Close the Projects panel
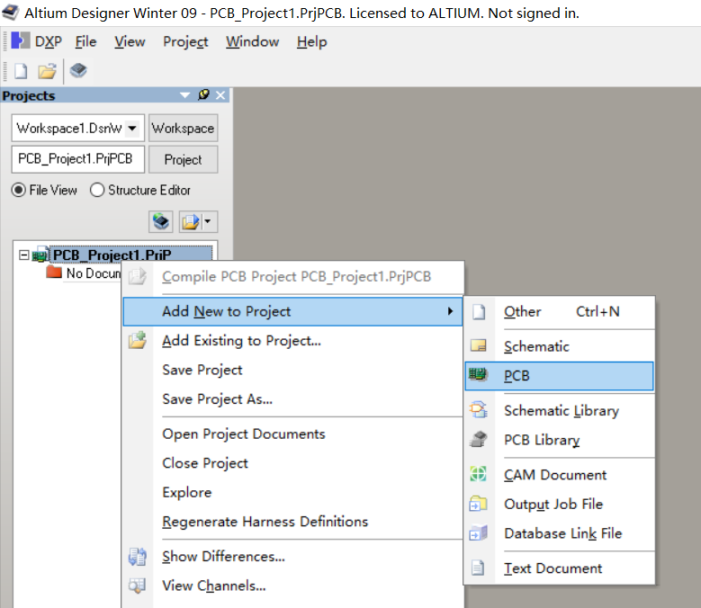Image resolution: width=701 pixels, height=608 pixels. 220,95
